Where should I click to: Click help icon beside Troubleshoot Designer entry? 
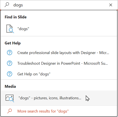coord(9,63)
